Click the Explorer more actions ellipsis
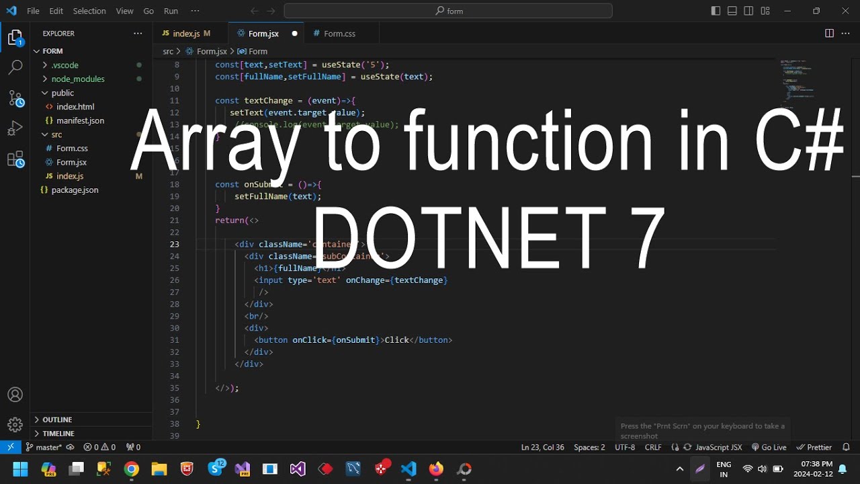Image resolution: width=860 pixels, height=484 pixels. point(138,33)
